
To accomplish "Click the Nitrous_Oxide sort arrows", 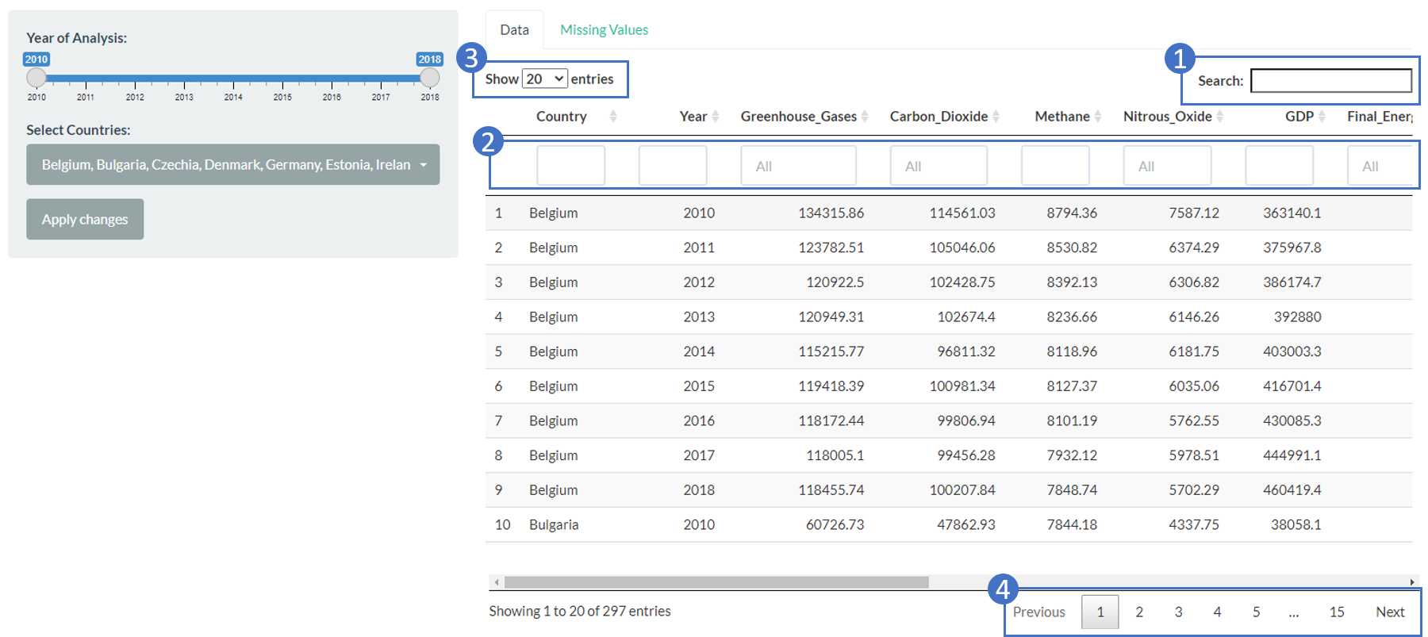I will tap(1220, 117).
